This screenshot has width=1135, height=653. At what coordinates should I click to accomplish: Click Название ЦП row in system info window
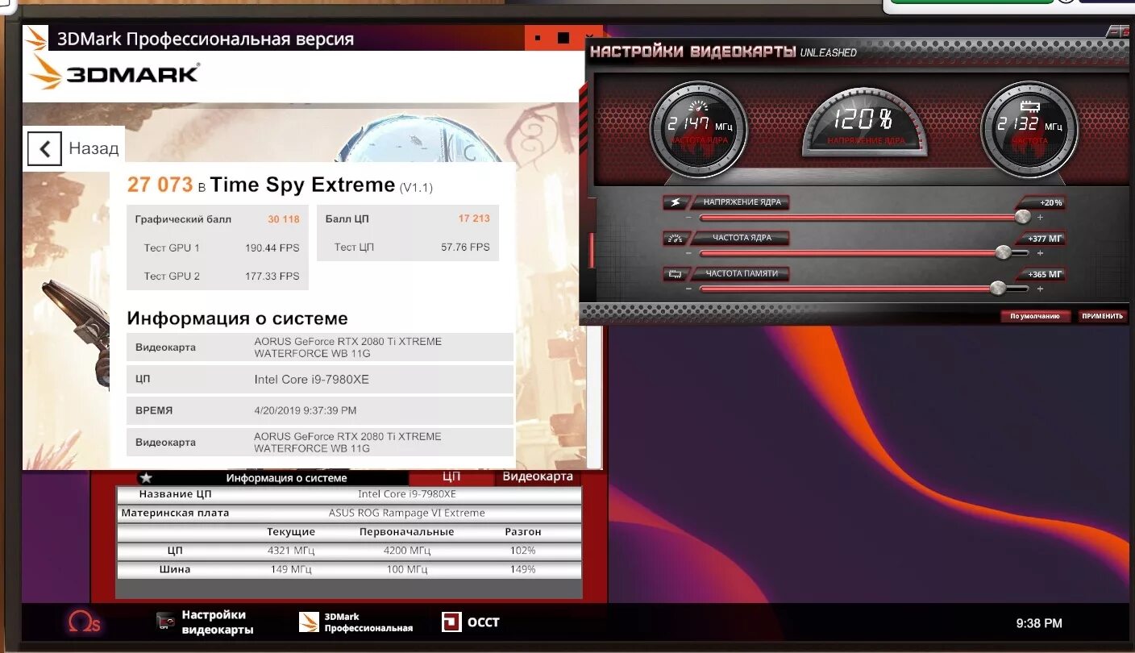pos(349,494)
